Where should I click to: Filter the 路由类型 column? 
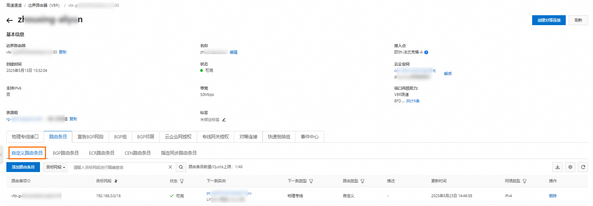(363, 181)
